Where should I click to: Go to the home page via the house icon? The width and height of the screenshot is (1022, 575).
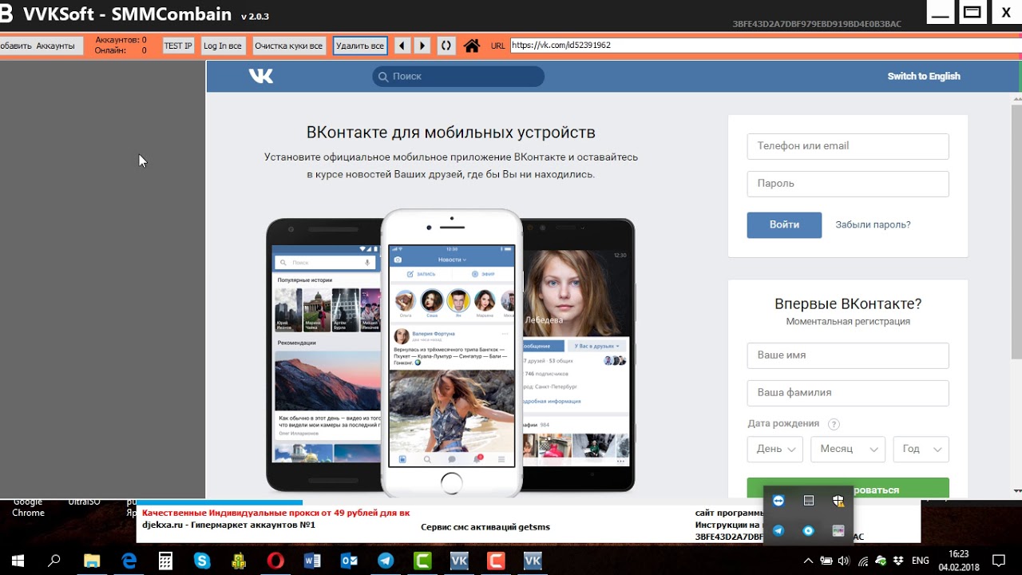click(472, 46)
